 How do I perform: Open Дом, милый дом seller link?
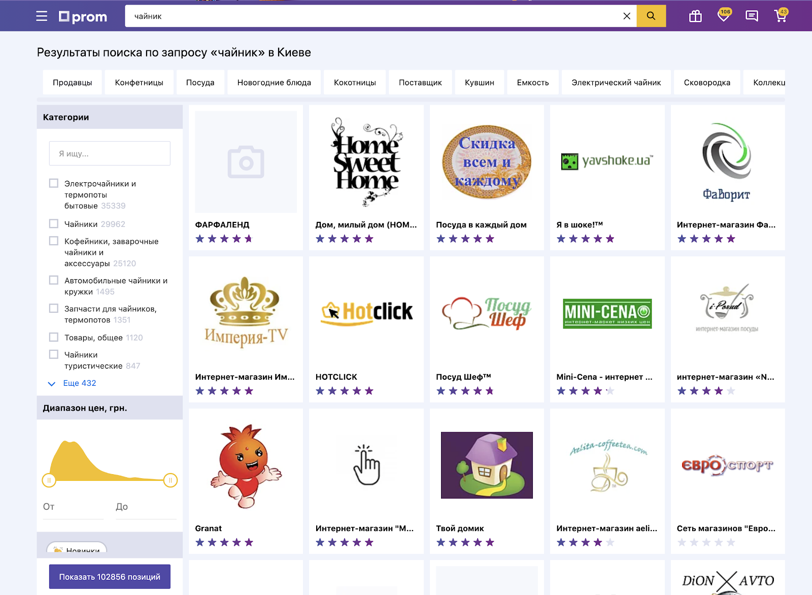pyautogui.click(x=366, y=224)
